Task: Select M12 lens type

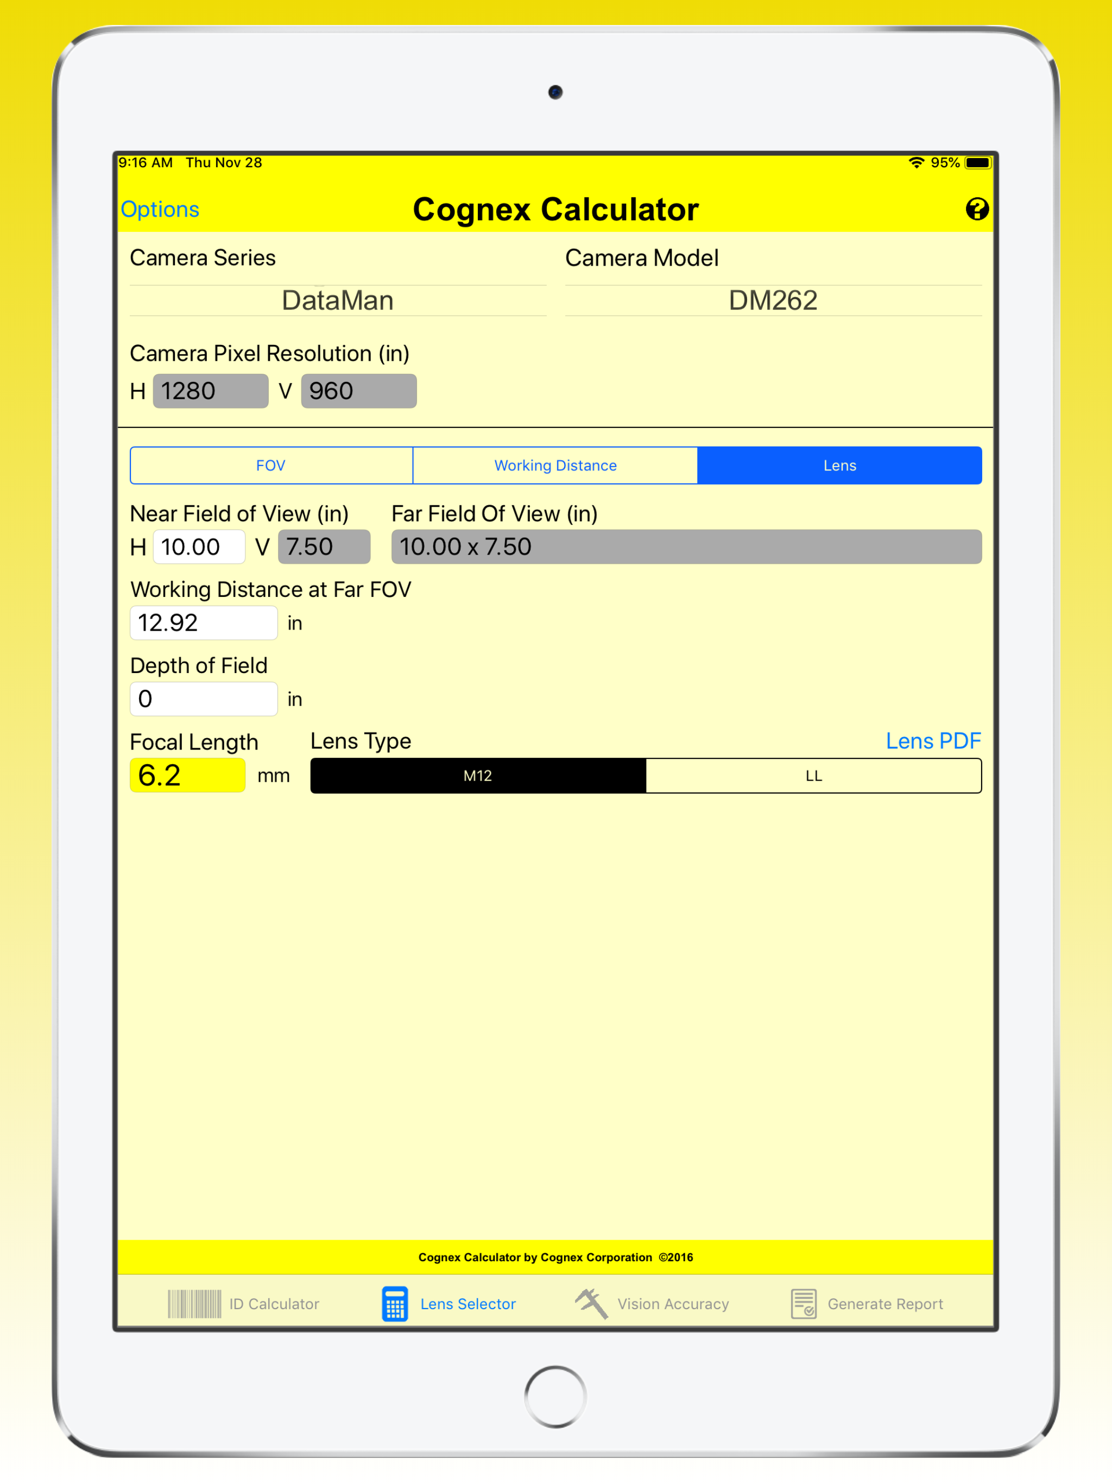Action: tap(478, 776)
